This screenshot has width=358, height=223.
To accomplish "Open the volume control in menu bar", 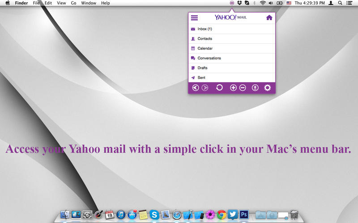I will coord(271,3).
